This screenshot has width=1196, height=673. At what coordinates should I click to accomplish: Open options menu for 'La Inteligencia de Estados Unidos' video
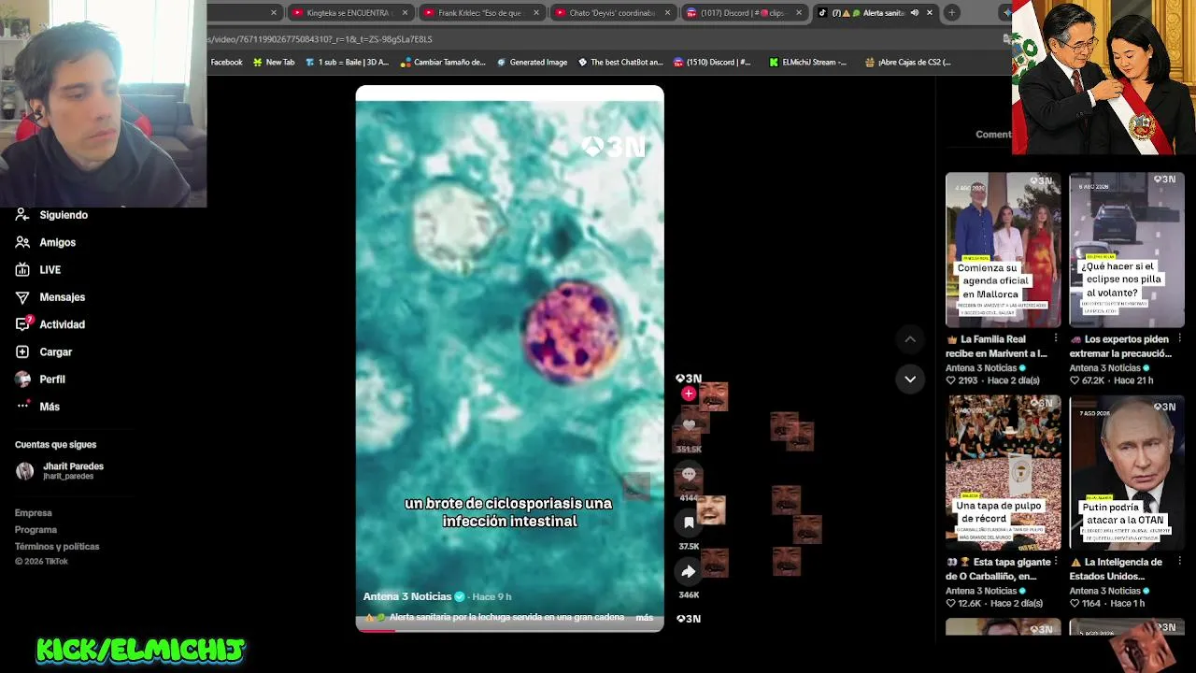click(1179, 563)
